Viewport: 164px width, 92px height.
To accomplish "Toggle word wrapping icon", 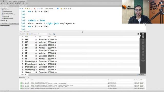I will (x=70, y=8).
